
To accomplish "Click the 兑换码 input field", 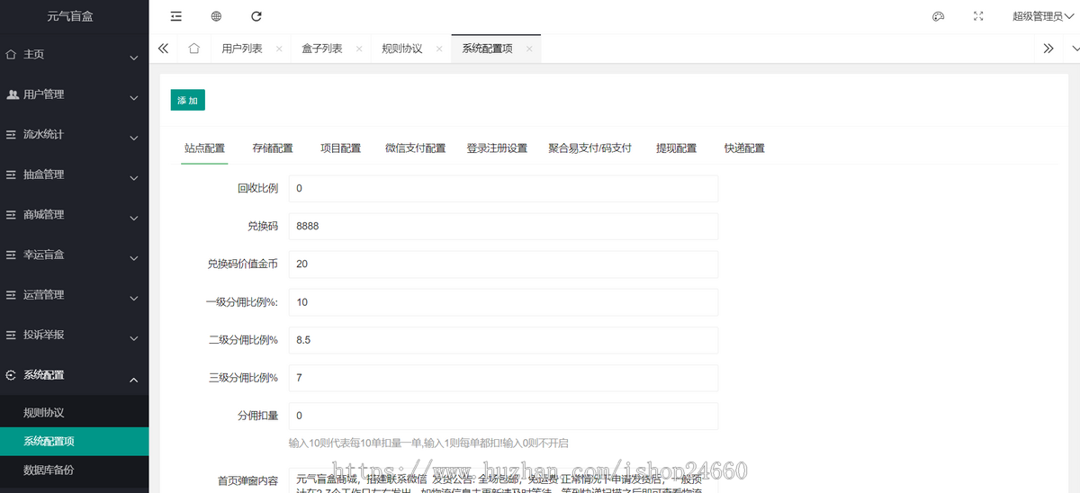I will click(503, 227).
